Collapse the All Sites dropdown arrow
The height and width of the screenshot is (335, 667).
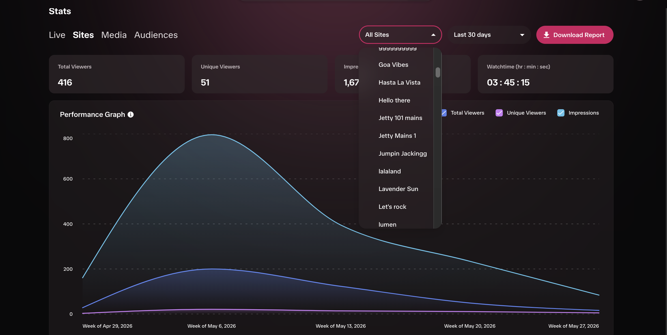coord(433,35)
